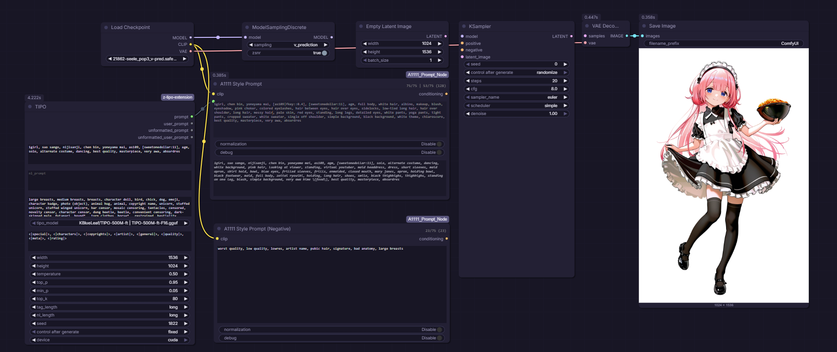Open the sampling v_prediction dropdown

(288, 45)
